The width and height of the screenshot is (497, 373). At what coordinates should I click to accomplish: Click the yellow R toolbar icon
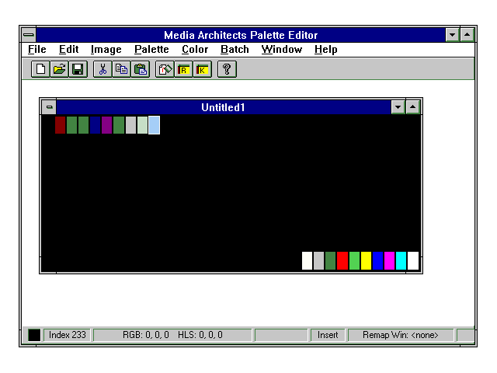pyautogui.click(x=183, y=69)
